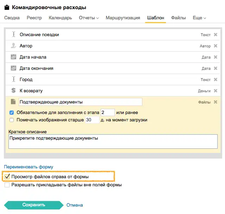Select the Дата начала field label
The height and width of the screenshot is (214, 225).
point(33,57)
